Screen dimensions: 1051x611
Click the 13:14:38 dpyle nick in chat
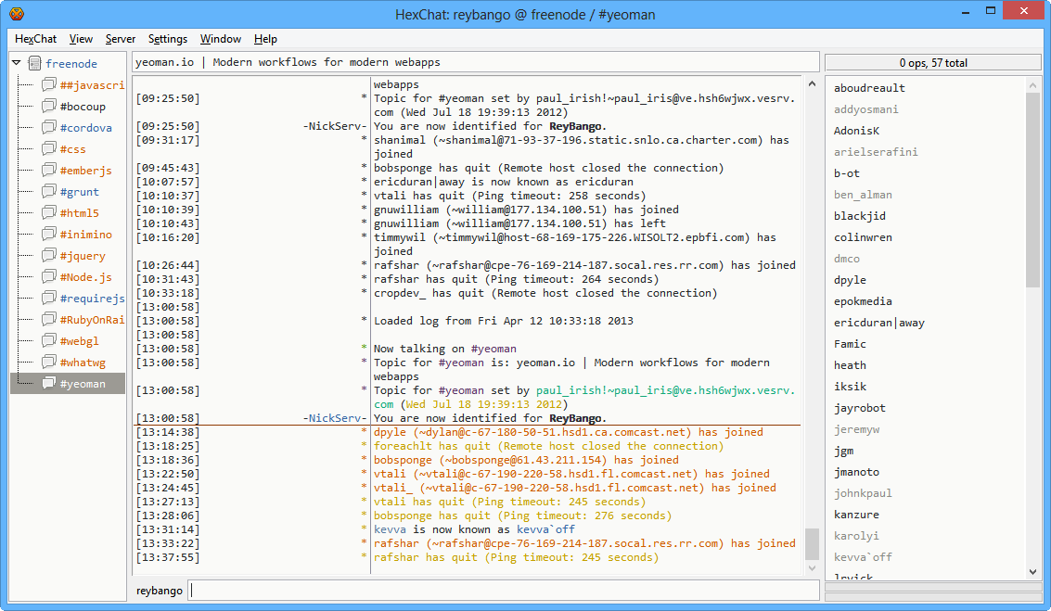click(390, 432)
